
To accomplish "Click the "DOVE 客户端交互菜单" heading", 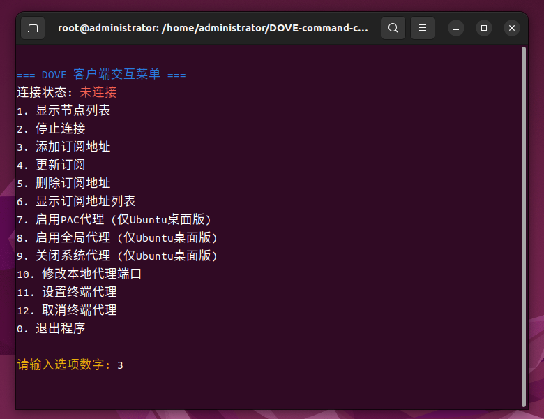I will [101, 74].
